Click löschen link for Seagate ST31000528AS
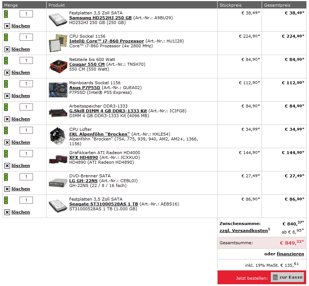The height and width of the screenshot is (286, 309). 21,212
